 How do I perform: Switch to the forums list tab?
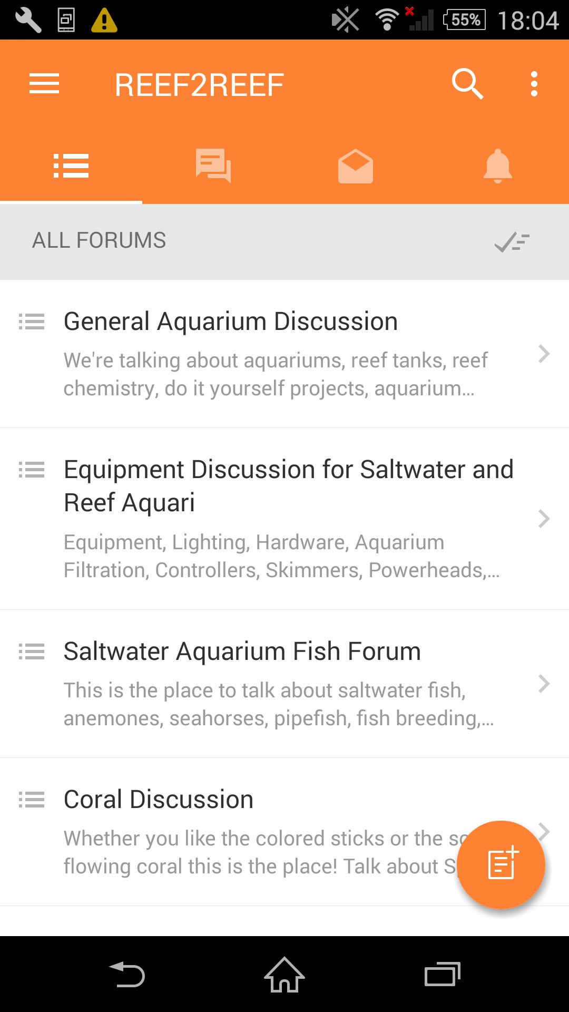point(71,166)
